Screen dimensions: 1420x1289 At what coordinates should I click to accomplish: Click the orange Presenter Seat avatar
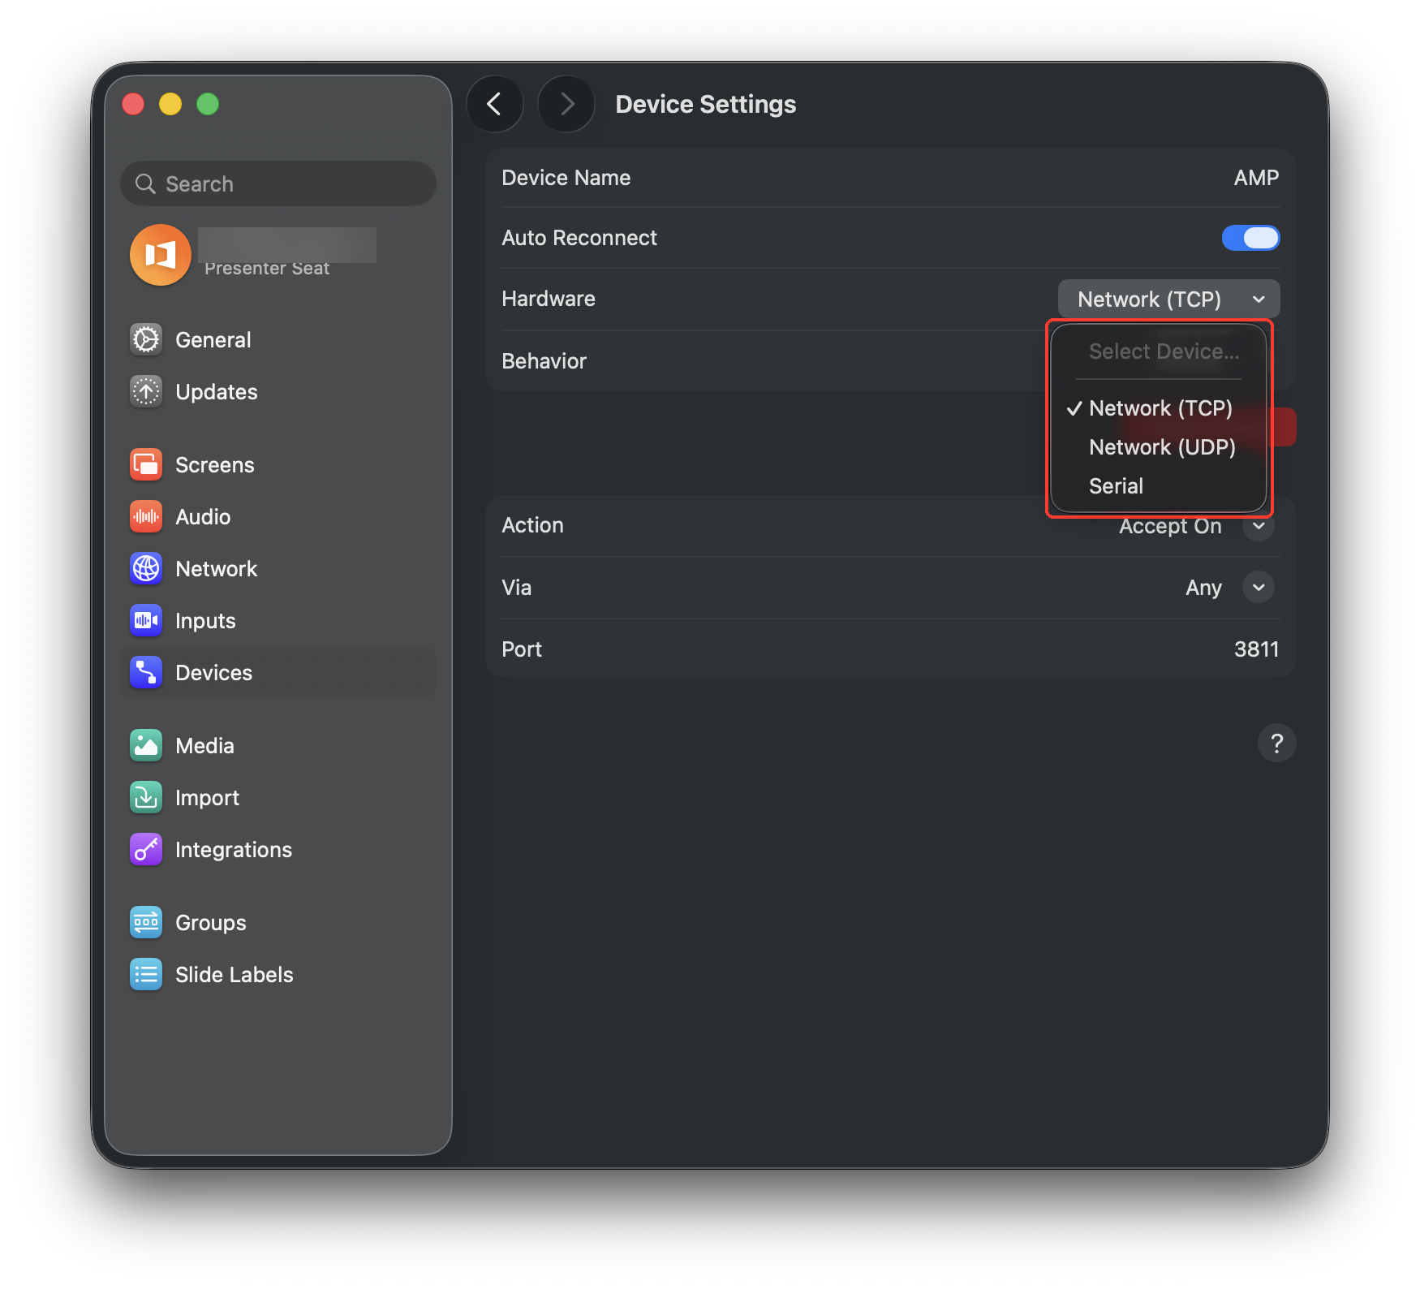[x=161, y=255]
